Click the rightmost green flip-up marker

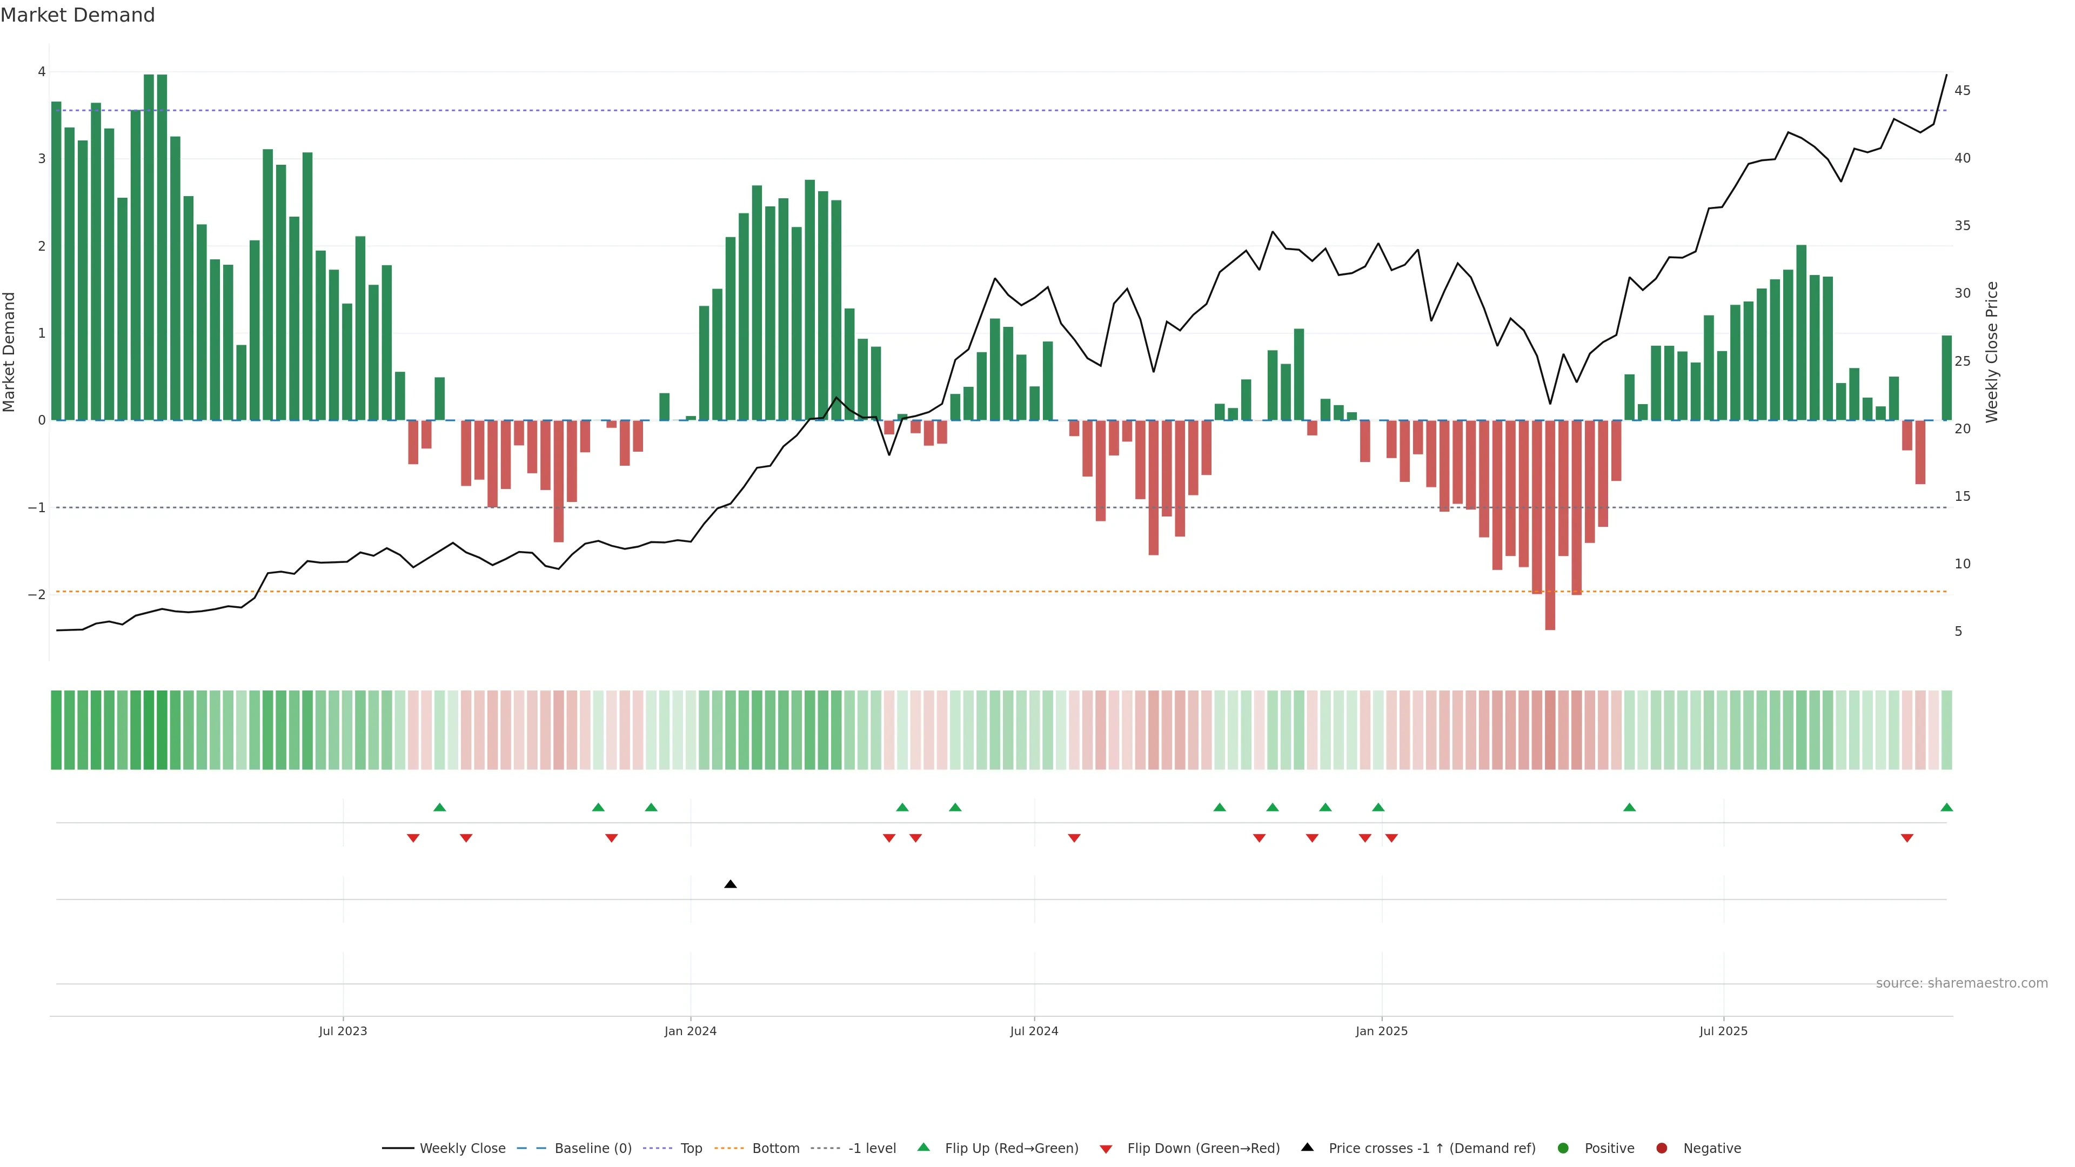pyautogui.click(x=1946, y=807)
